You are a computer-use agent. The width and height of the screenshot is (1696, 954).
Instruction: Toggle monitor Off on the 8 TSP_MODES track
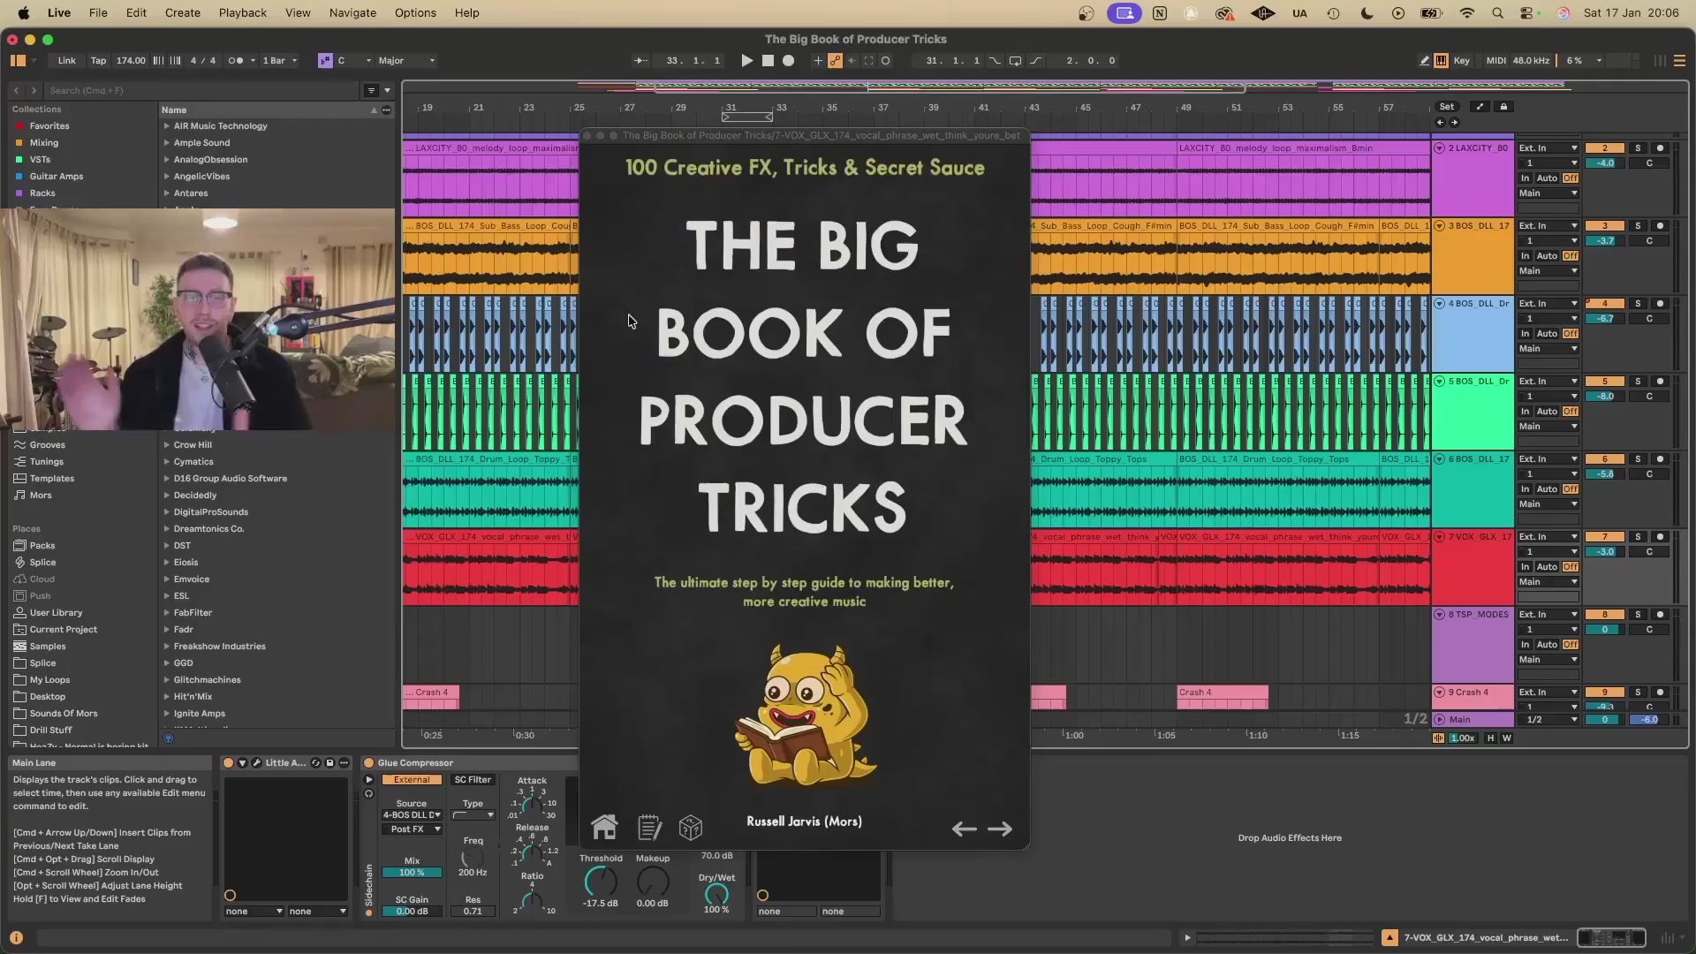coord(1571,645)
